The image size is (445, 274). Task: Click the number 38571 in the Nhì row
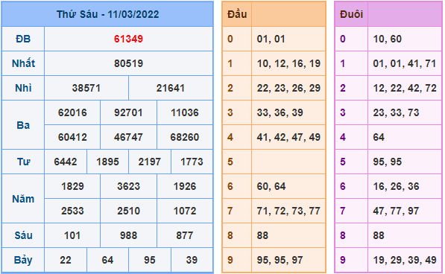(x=86, y=88)
